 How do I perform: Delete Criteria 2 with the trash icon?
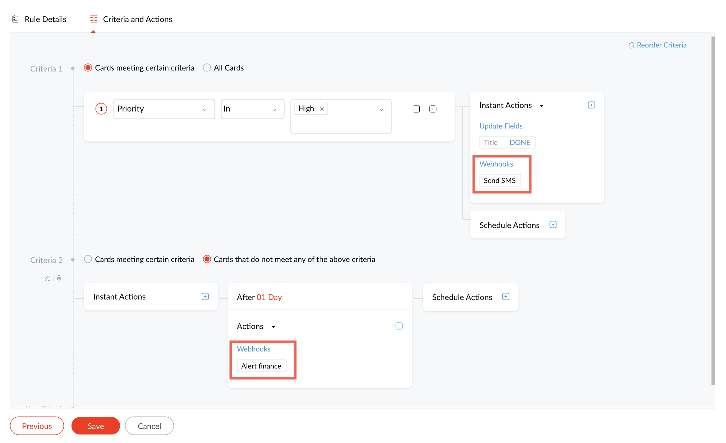[59, 278]
